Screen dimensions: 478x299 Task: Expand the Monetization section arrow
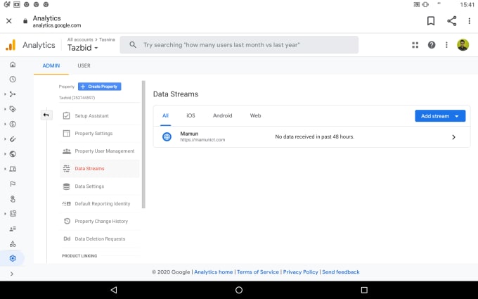coord(5,125)
